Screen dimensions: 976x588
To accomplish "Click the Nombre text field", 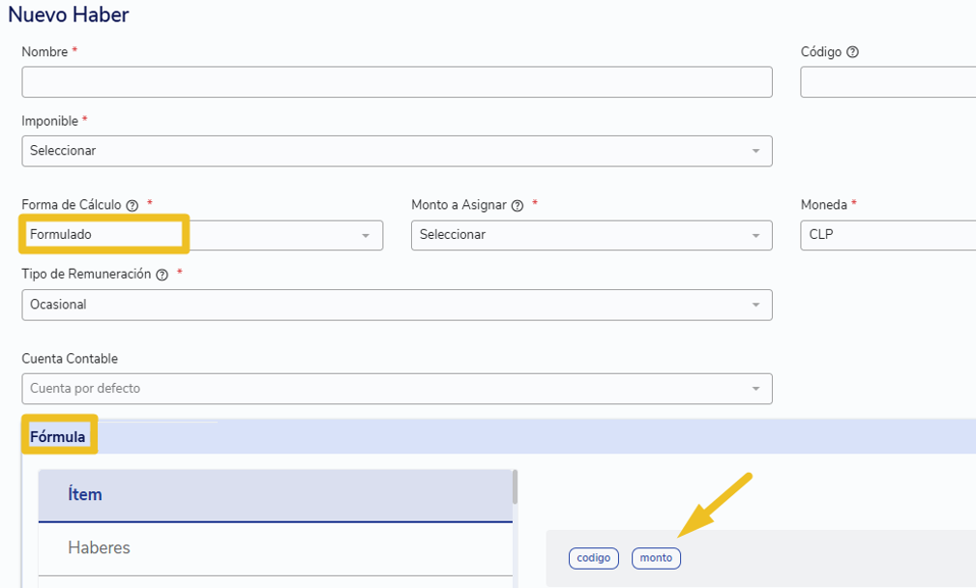I will coord(398,82).
